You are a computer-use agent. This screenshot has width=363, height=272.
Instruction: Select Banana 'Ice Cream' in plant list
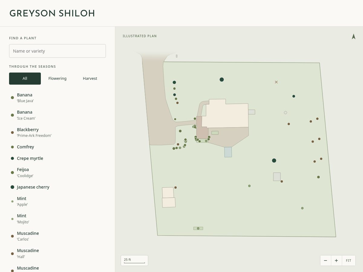coord(57,115)
